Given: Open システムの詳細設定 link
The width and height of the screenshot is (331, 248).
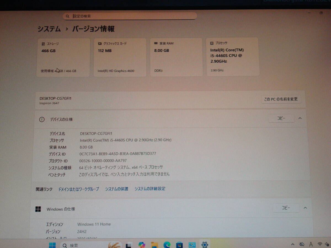Looking at the screenshot, I should point(150,188).
